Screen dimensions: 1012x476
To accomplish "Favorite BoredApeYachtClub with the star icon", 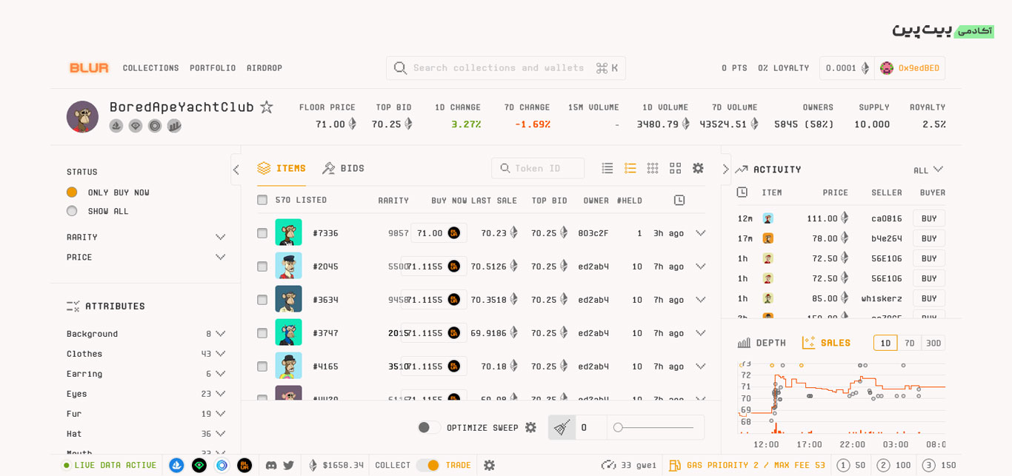I will point(267,107).
